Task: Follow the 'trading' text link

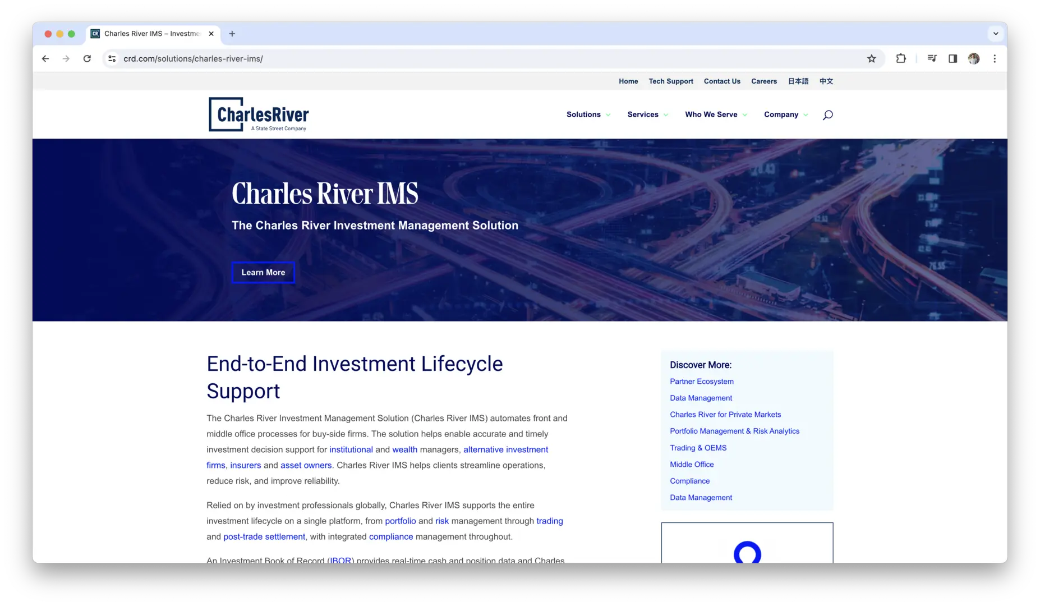Action: point(550,521)
